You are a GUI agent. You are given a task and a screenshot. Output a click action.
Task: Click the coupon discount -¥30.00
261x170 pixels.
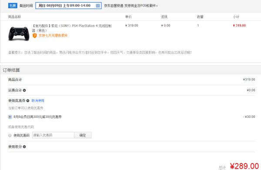(x=249, y=117)
